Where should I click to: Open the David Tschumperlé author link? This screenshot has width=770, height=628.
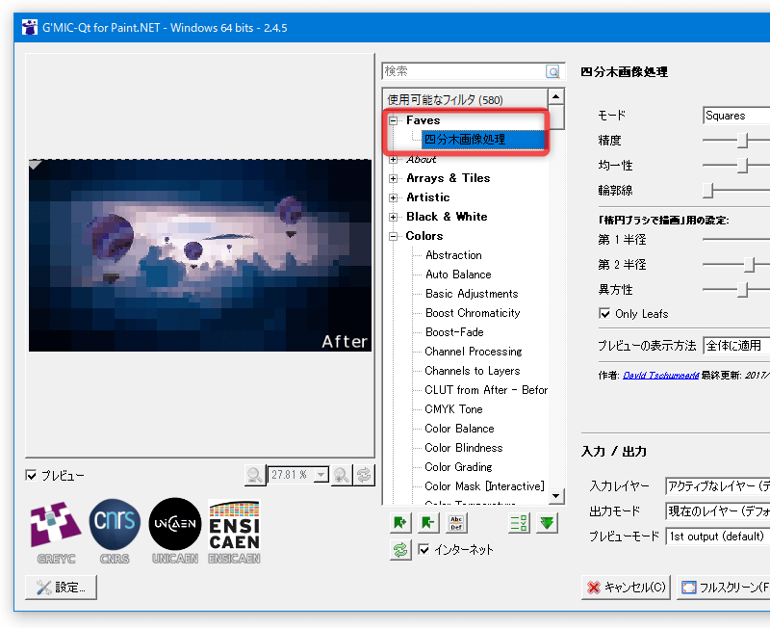[660, 375]
